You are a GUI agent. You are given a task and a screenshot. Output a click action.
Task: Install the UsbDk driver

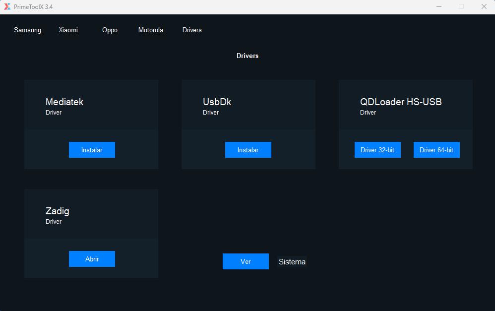pos(248,150)
